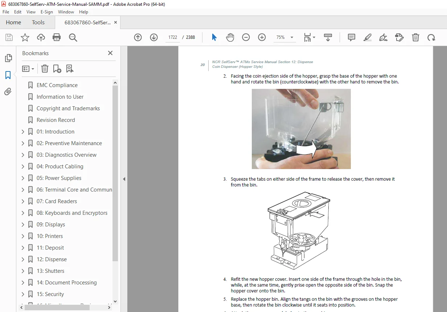
Task: Select the 09: Displays bookmark
Action: click(51, 225)
